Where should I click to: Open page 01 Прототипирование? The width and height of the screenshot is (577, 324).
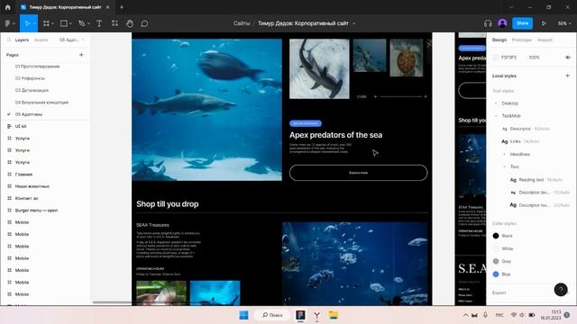(37, 67)
